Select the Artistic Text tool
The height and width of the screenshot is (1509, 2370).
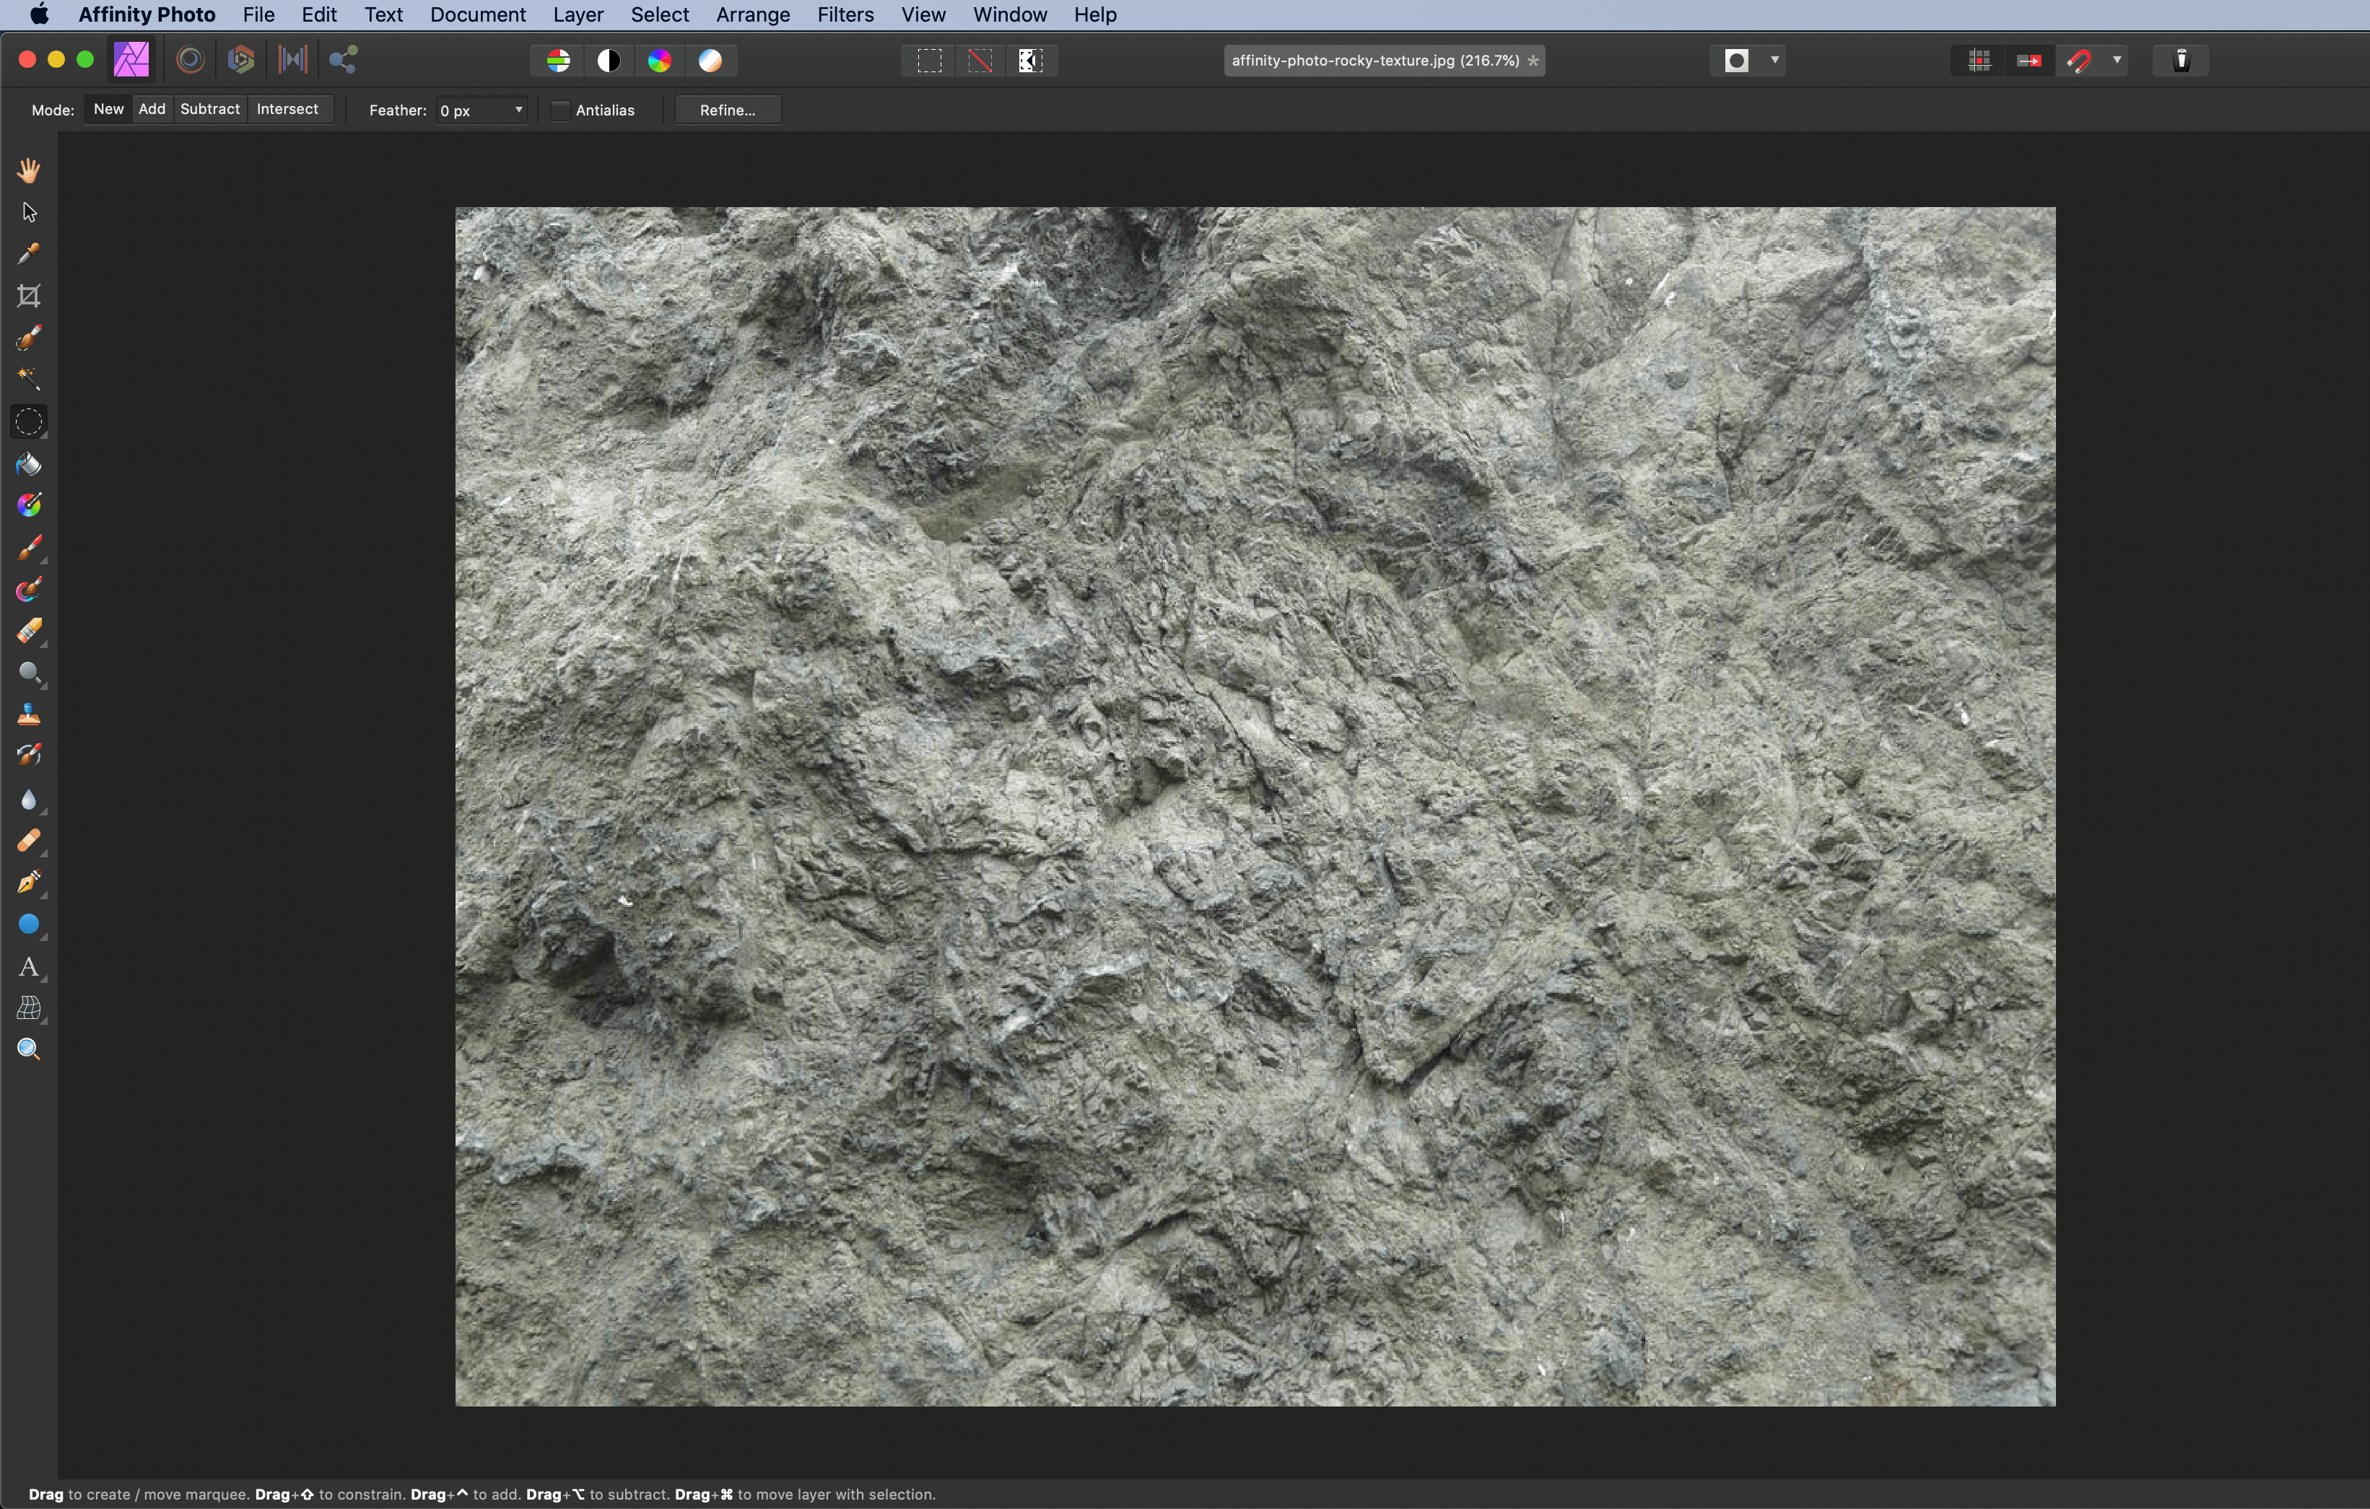pyautogui.click(x=29, y=967)
